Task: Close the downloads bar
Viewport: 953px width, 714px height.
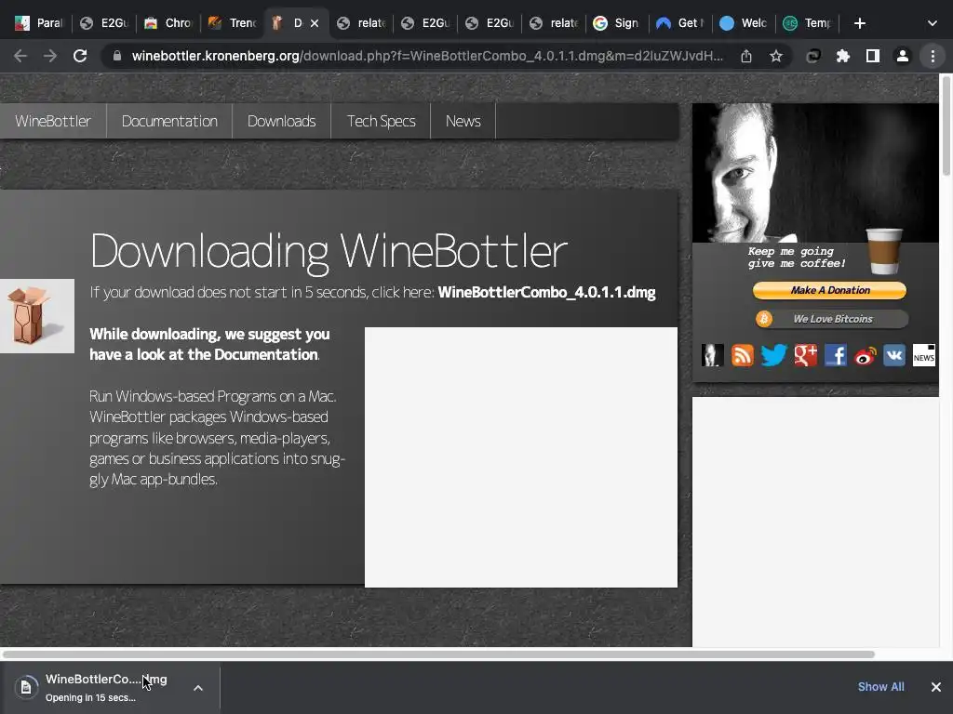Action: [x=936, y=687]
